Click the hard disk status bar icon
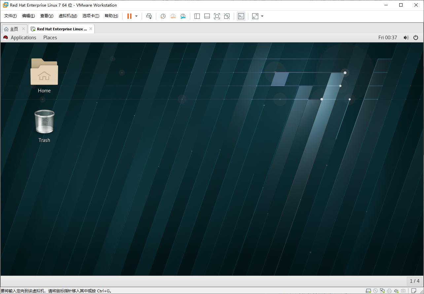The height and width of the screenshot is (294, 424). coord(368,291)
